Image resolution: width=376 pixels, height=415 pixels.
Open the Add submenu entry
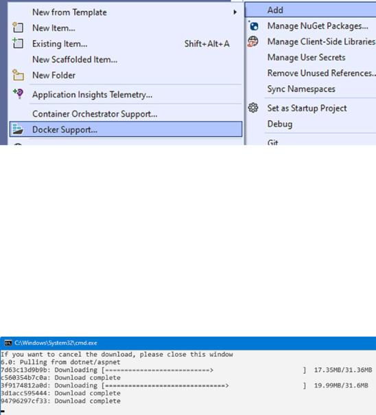310,10
